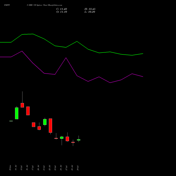Select the 21 Jul date label
Image resolution: width=176 pixels, height=176 pixels.
pos(44,168)
